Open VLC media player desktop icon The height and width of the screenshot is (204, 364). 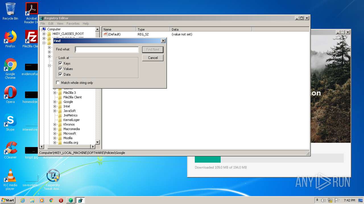(x=10, y=180)
